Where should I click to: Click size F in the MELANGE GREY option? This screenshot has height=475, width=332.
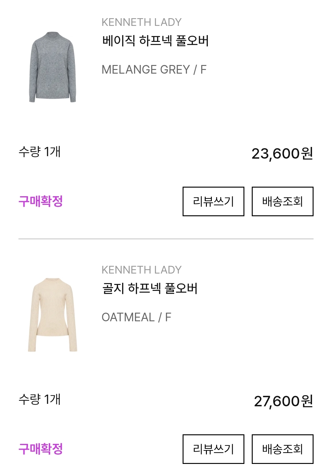tap(203, 70)
